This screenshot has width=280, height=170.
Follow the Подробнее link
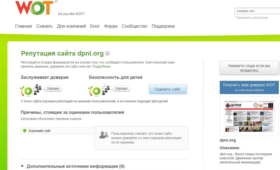coord(101,67)
